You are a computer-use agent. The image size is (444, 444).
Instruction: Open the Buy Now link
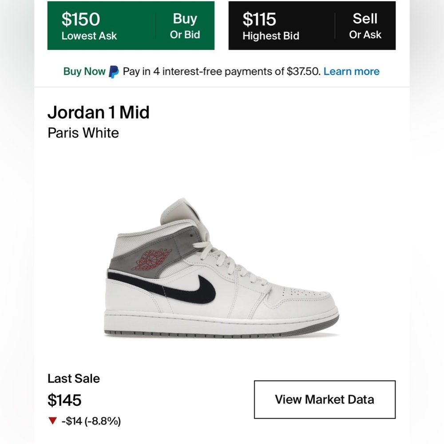point(84,71)
